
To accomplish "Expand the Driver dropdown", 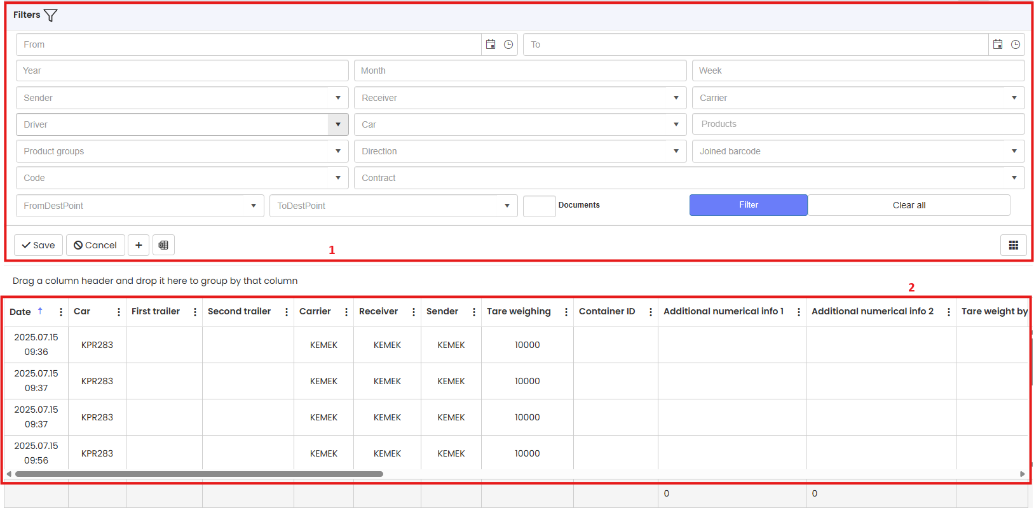I will pyautogui.click(x=338, y=124).
